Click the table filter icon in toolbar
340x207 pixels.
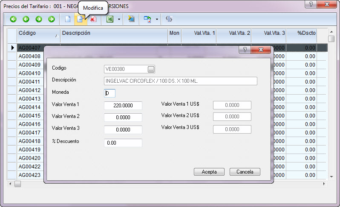point(131,19)
